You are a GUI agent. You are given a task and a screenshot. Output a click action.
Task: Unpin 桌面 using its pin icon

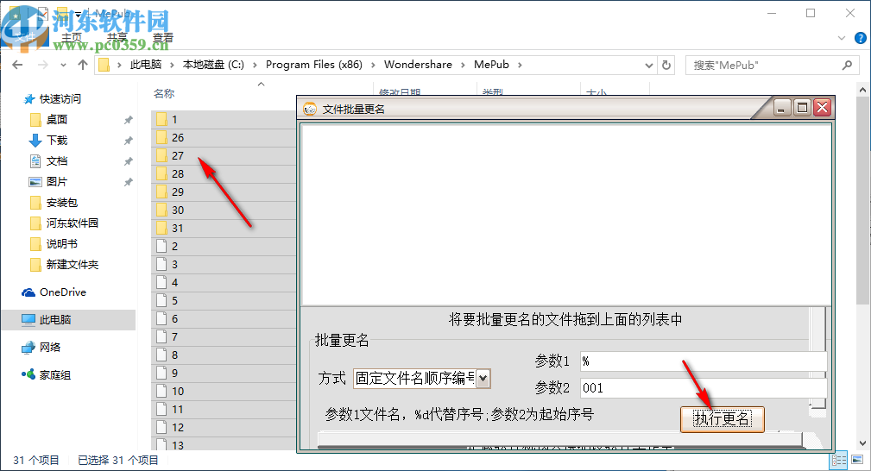pyautogui.click(x=129, y=120)
